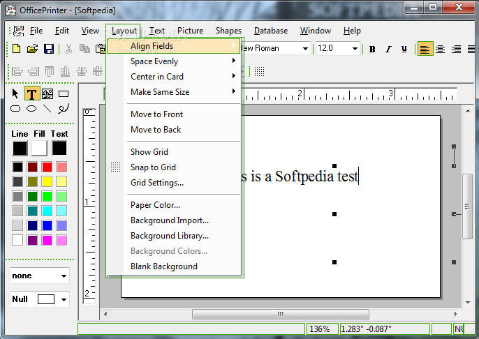
Task: Click the vertical scroll down arrow
Action: tap(468, 303)
